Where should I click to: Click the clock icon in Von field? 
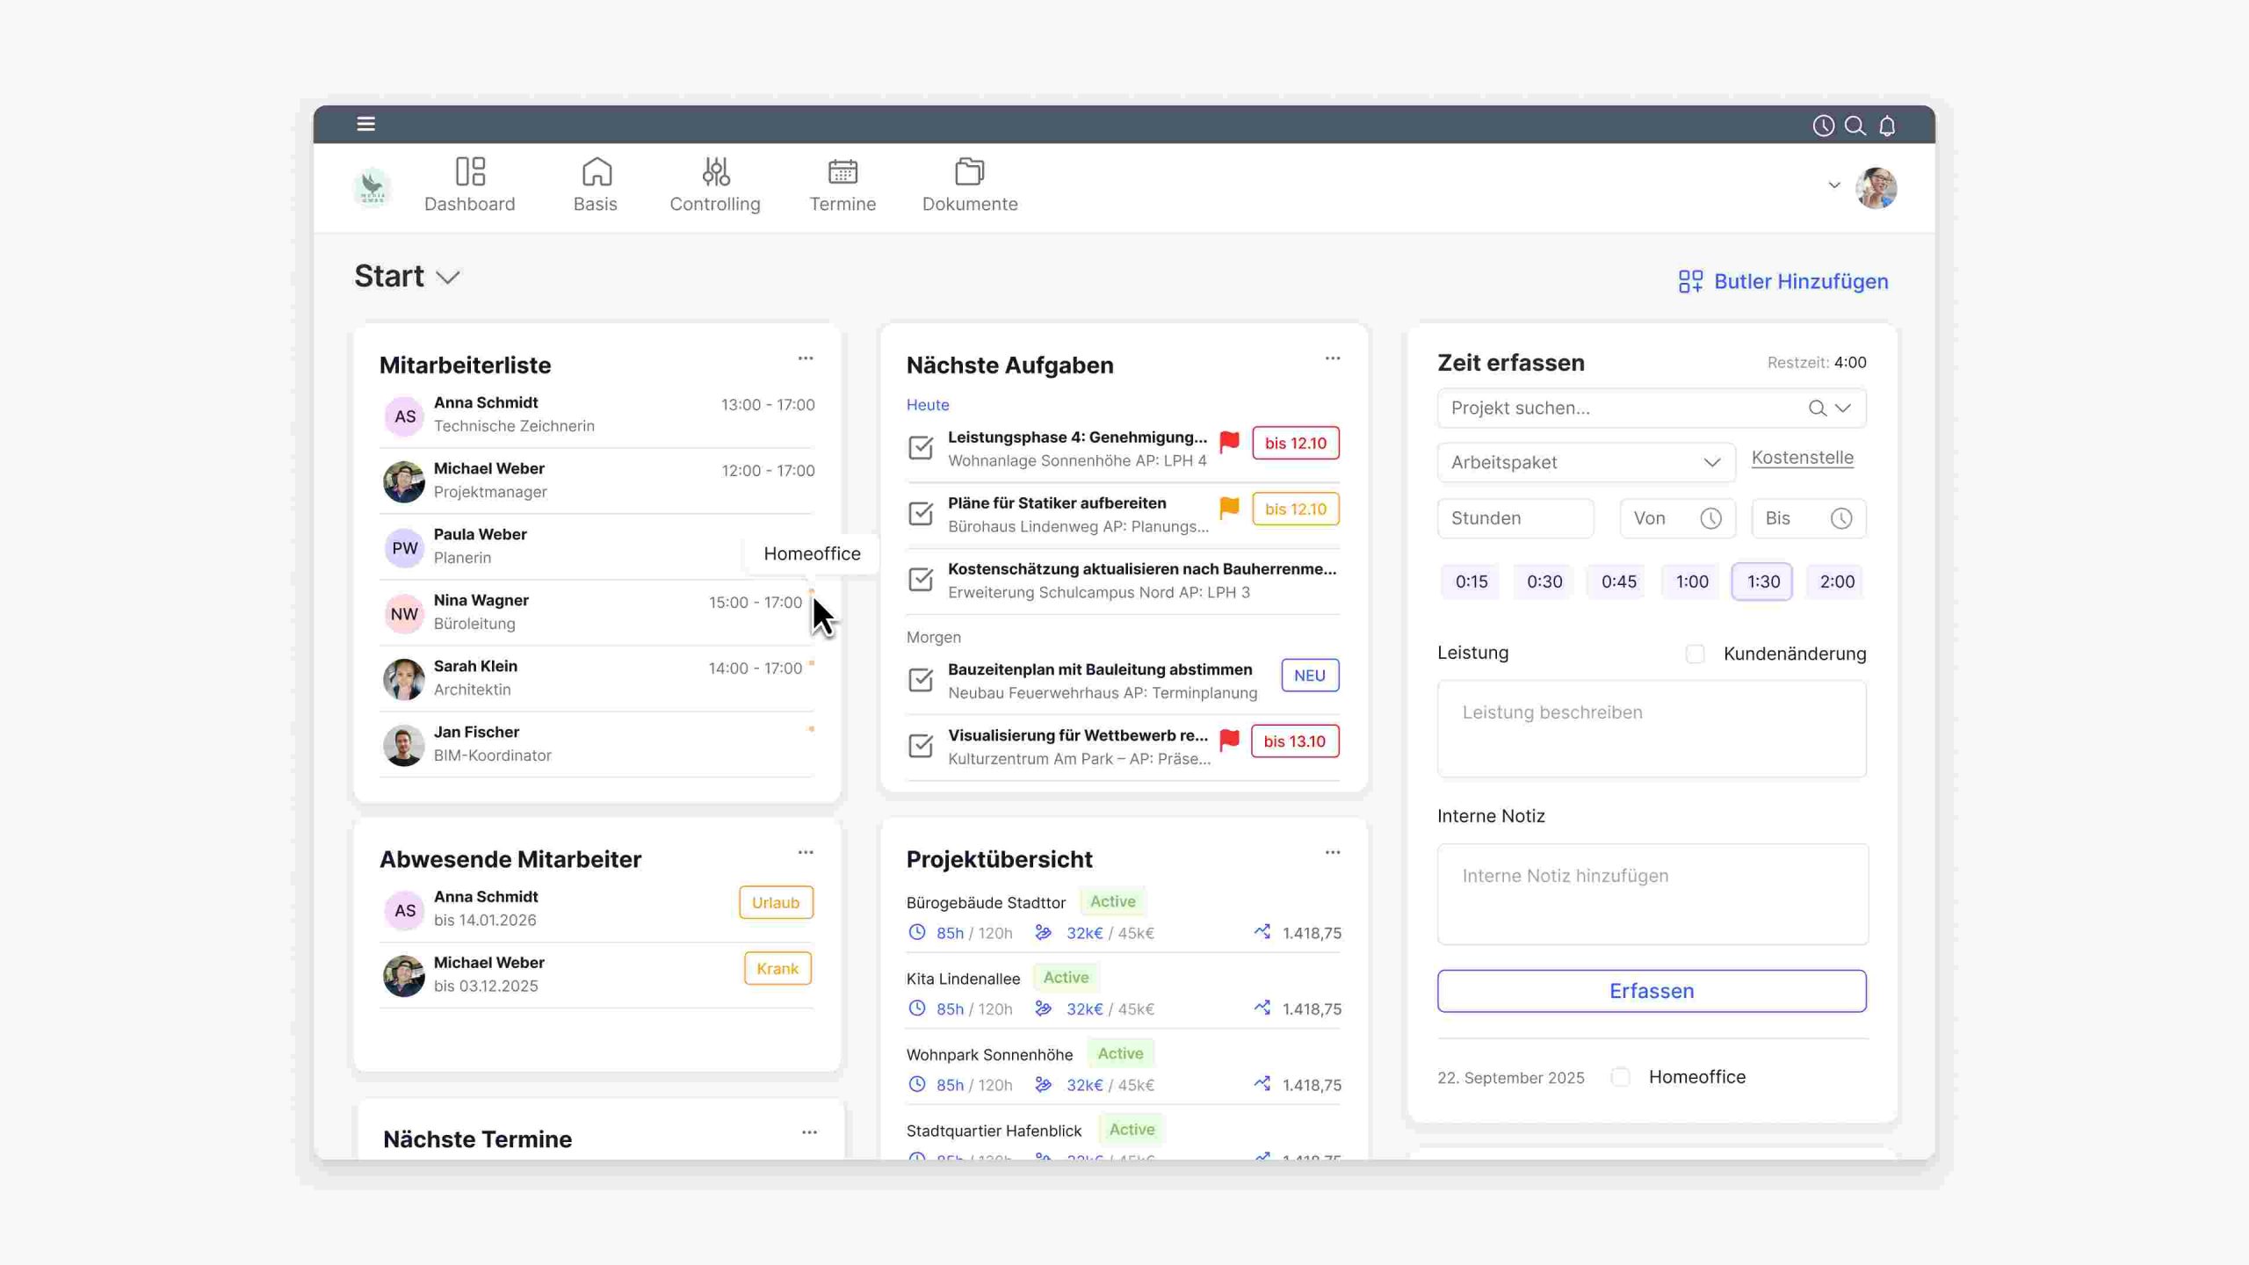pyautogui.click(x=1710, y=518)
